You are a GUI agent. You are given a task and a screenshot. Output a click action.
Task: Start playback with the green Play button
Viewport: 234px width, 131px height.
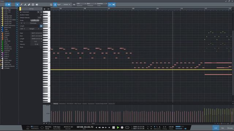coord(118,127)
